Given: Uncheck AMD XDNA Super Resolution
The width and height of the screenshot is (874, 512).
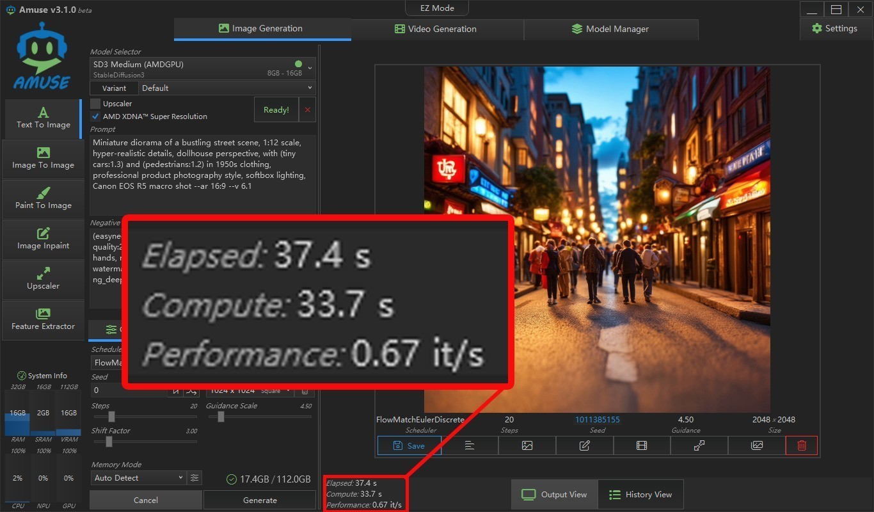Looking at the screenshot, I should (95, 116).
